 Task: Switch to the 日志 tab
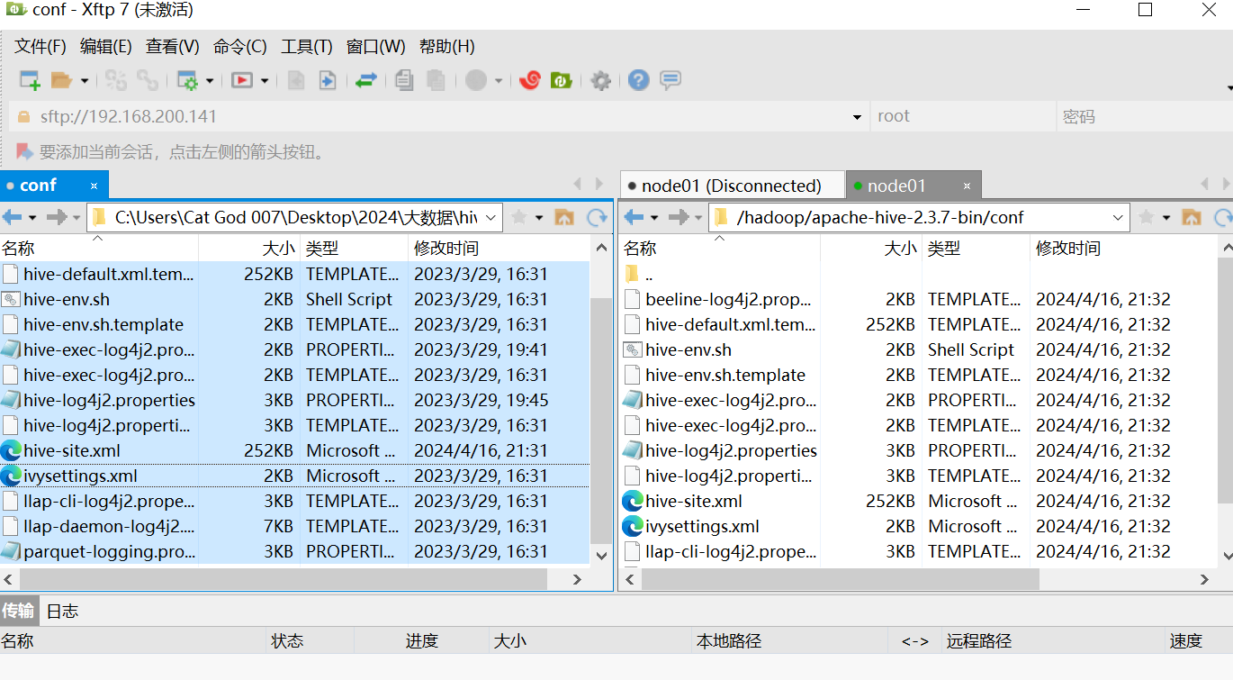pyautogui.click(x=62, y=611)
